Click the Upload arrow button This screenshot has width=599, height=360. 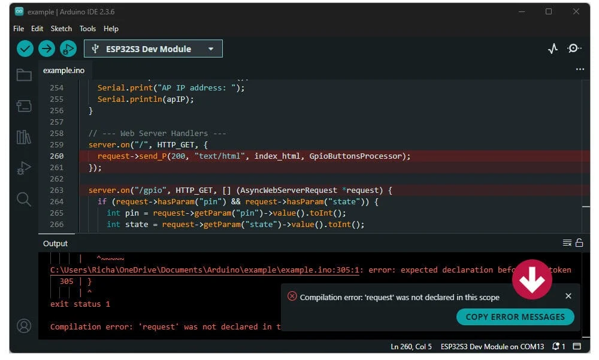47,49
